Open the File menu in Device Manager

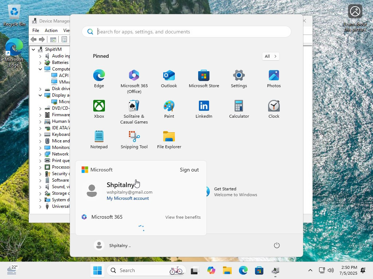point(36,31)
